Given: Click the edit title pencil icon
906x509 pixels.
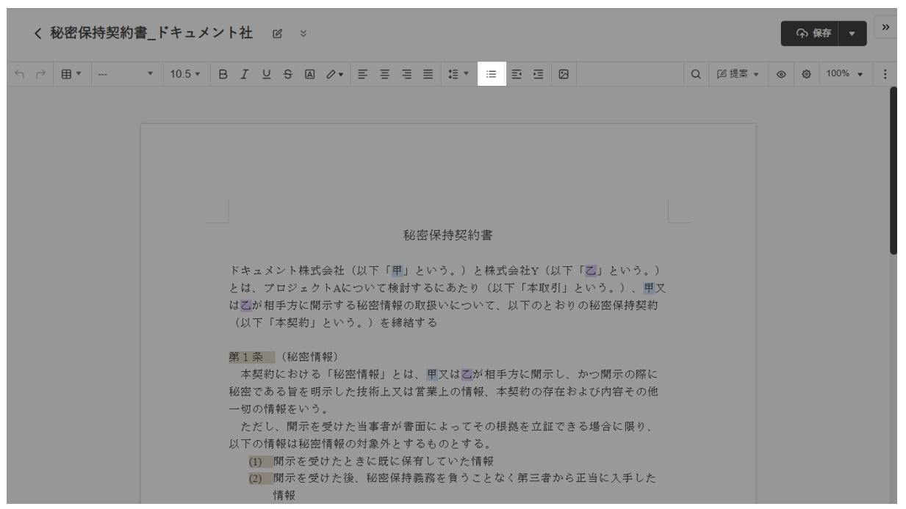Looking at the screenshot, I should pyautogui.click(x=277, y=34).
